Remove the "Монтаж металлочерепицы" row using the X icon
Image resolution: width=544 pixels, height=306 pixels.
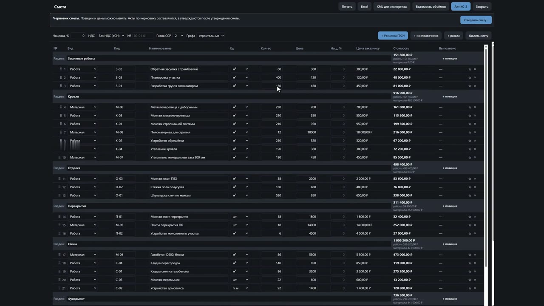(x=475, y=116)
